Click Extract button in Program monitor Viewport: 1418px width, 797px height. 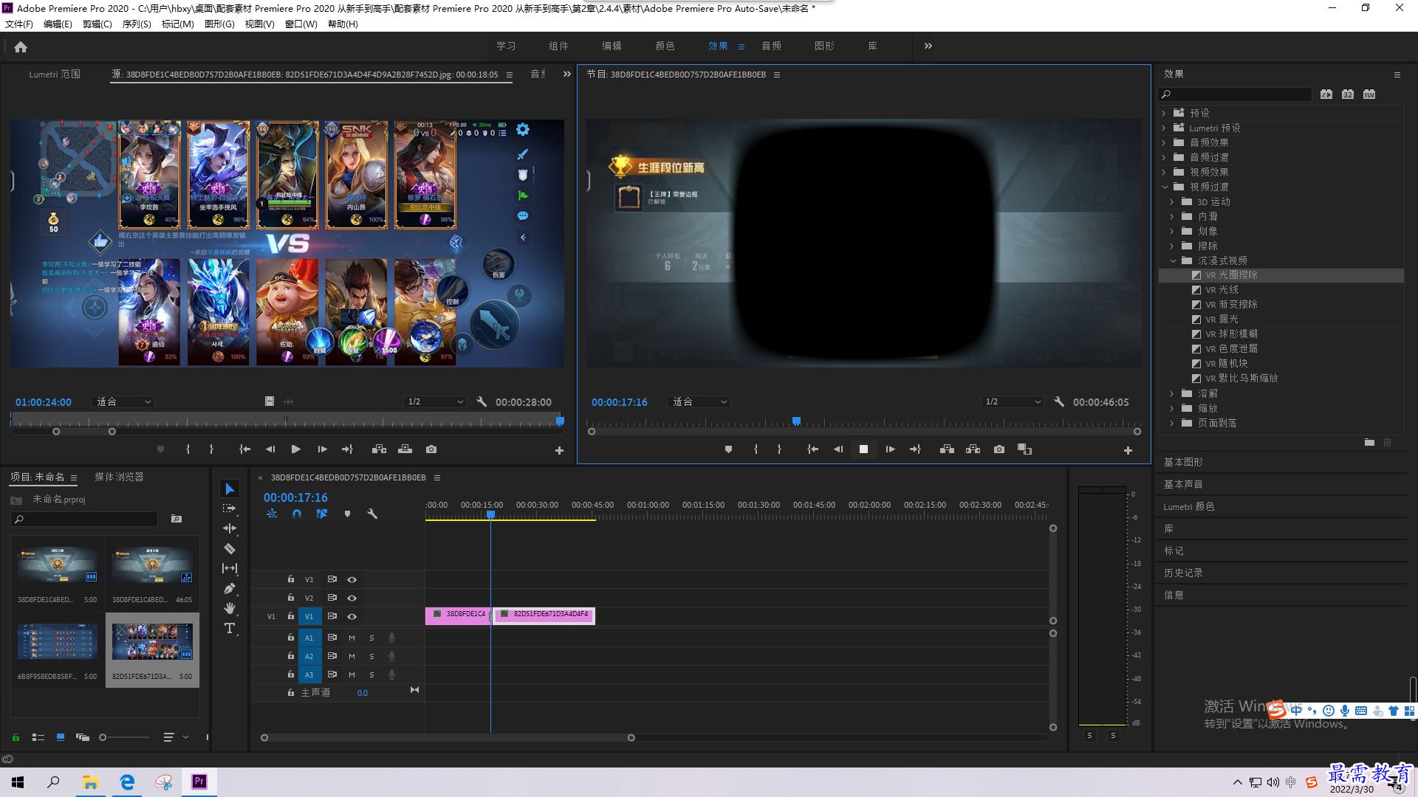tap(973, 449)
